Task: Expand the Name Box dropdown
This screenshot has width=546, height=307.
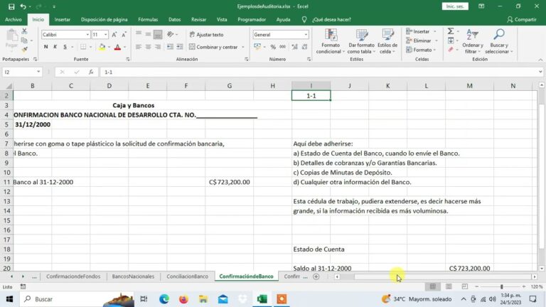Action: point(38,72)
